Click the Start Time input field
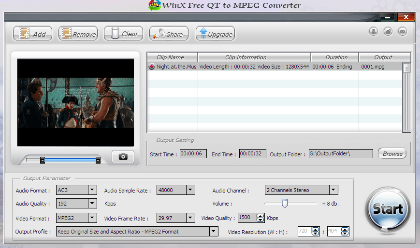Viewport: 420px width, 248px height. click(193, 154)
